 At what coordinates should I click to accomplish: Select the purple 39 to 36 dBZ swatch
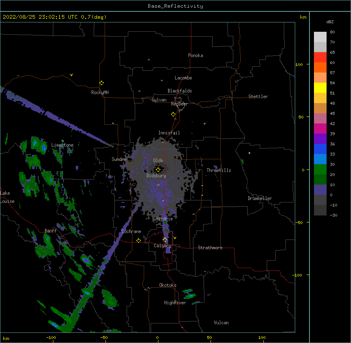tap(320, 139)
